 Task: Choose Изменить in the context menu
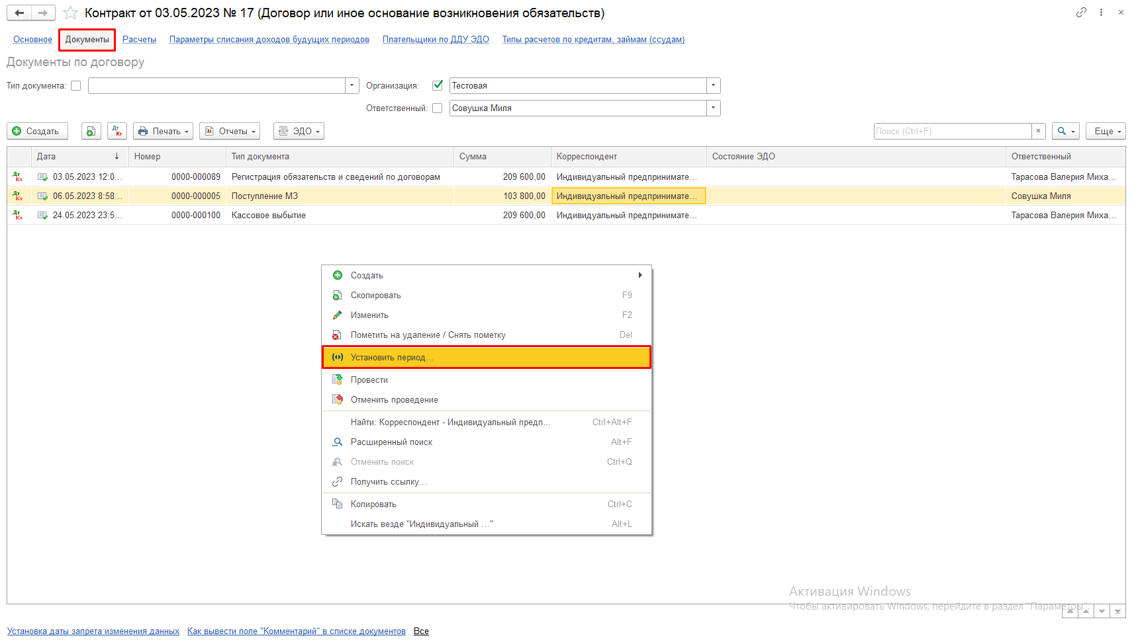click(x=487, y=315)
